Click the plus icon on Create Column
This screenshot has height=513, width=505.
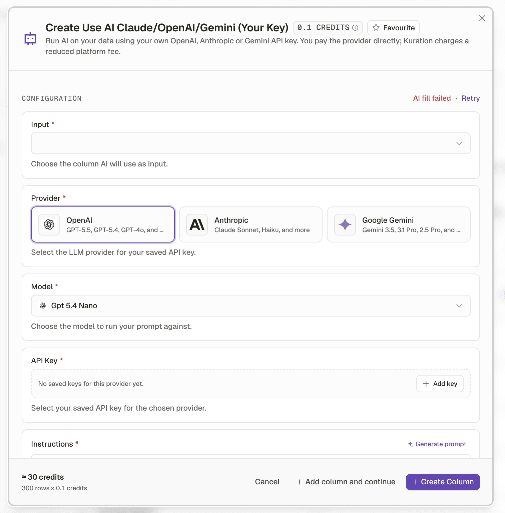click(415, 482)
